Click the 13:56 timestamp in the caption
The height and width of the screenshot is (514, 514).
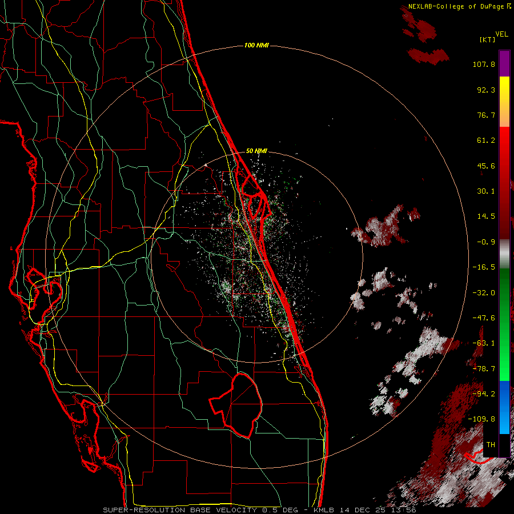(x=404, y=510)
